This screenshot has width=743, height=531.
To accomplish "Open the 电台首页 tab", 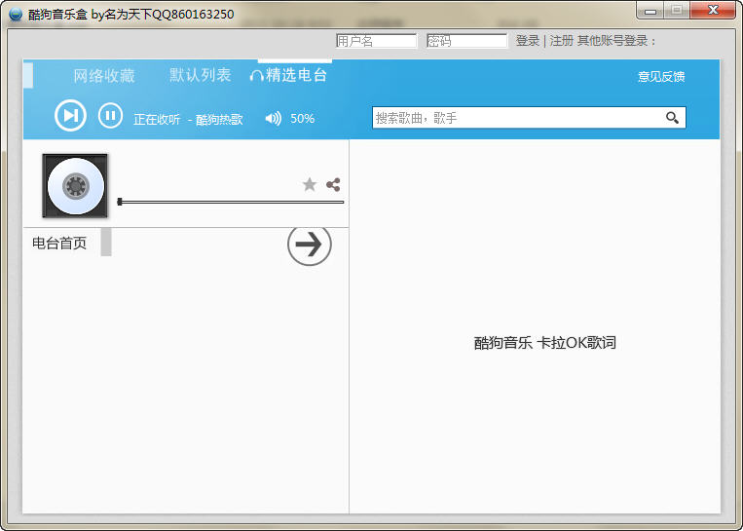I will [59, 244].
